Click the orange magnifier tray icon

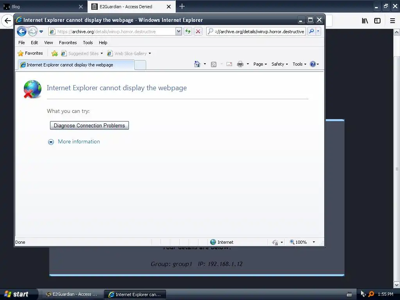pyautogui.click(x=371, y=294)
